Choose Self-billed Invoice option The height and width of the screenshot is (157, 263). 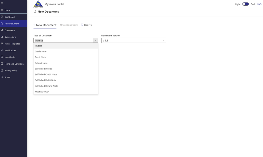tap(44, 69)
